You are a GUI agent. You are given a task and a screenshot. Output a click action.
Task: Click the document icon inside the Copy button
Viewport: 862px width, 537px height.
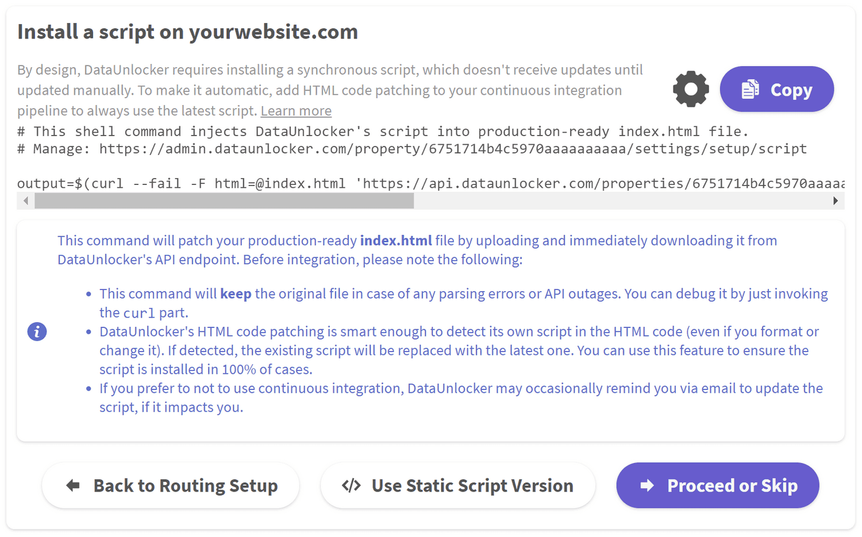pos(752,88)
